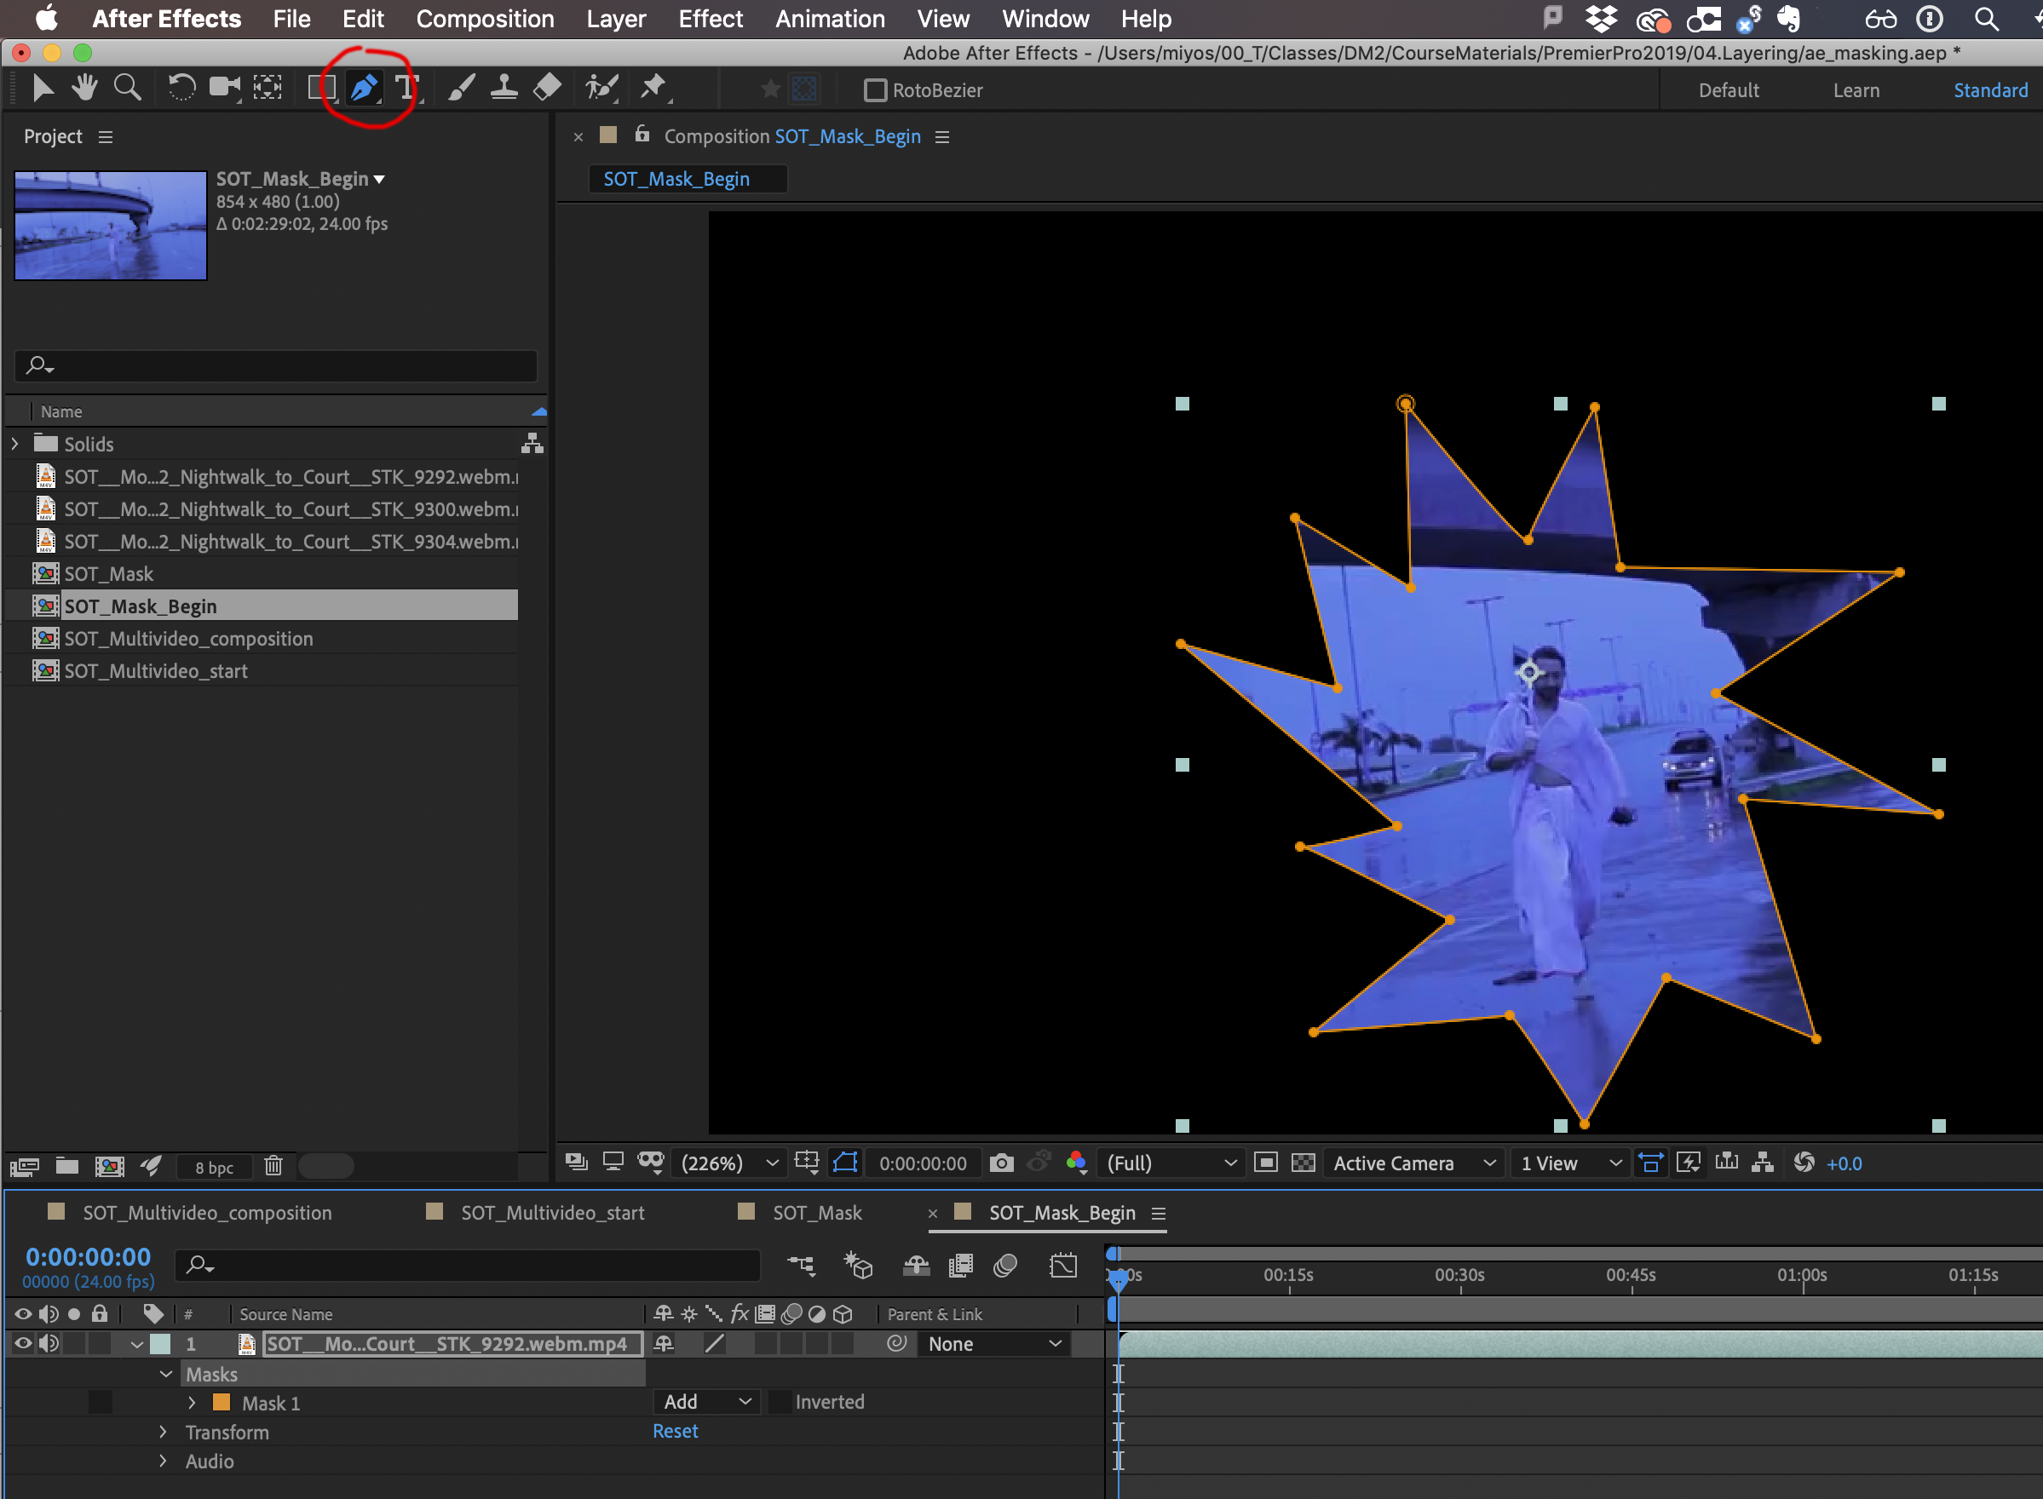Open the Mask 1 mode dropdown (Add)
Screen dimensions: 2043x1499
pyautogui.click(x=707, y=1402)
